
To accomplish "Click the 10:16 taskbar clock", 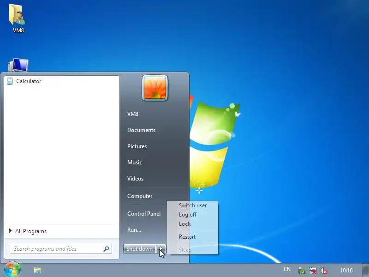I will 346,271.
